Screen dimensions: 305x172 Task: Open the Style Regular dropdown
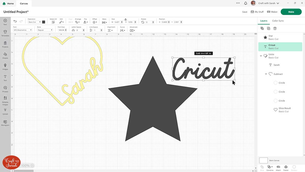pyautogui.click(x=45, y=30)
